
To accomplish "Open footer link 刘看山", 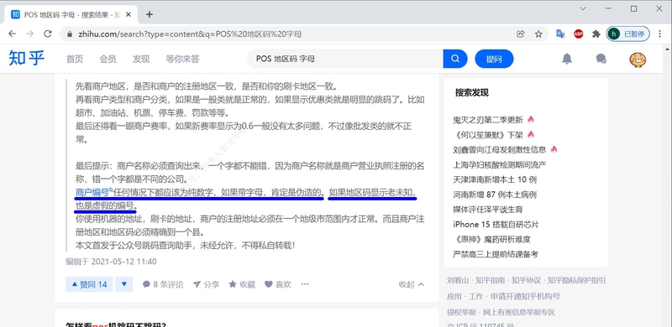I will (x=457, y=280).
